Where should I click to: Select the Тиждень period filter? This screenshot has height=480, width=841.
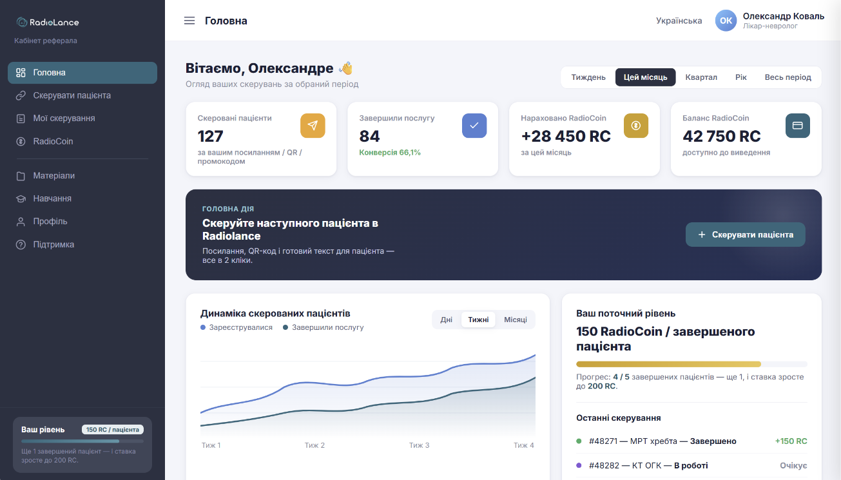tap(588, 77)
